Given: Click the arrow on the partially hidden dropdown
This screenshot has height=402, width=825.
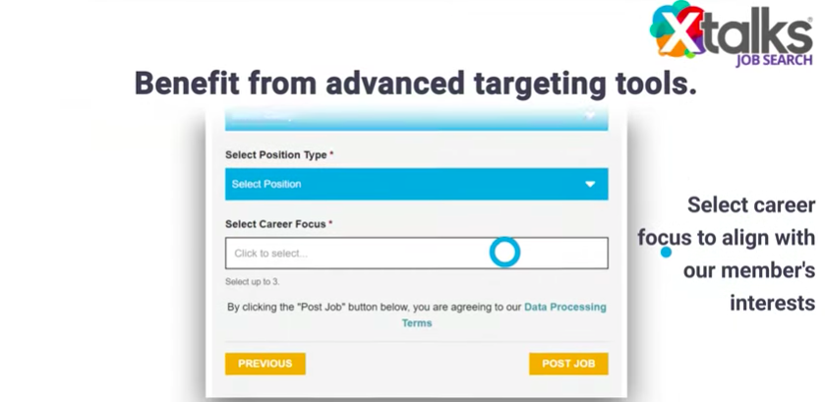Looking at the screenshot, I should coord(590,117).
